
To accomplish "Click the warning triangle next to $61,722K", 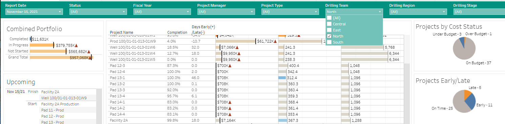I will point(275,41).
